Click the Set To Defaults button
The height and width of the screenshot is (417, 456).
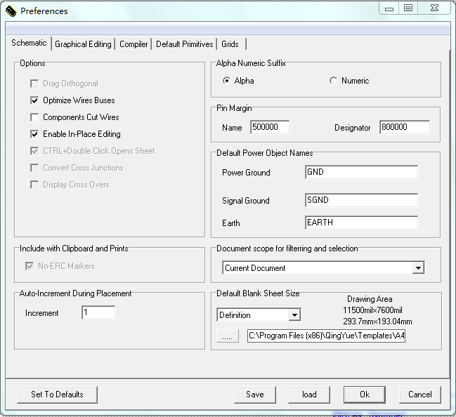tap(57, 395)
